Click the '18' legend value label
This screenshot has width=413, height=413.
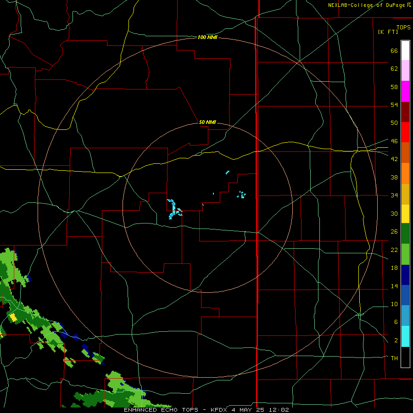(394, 268)
